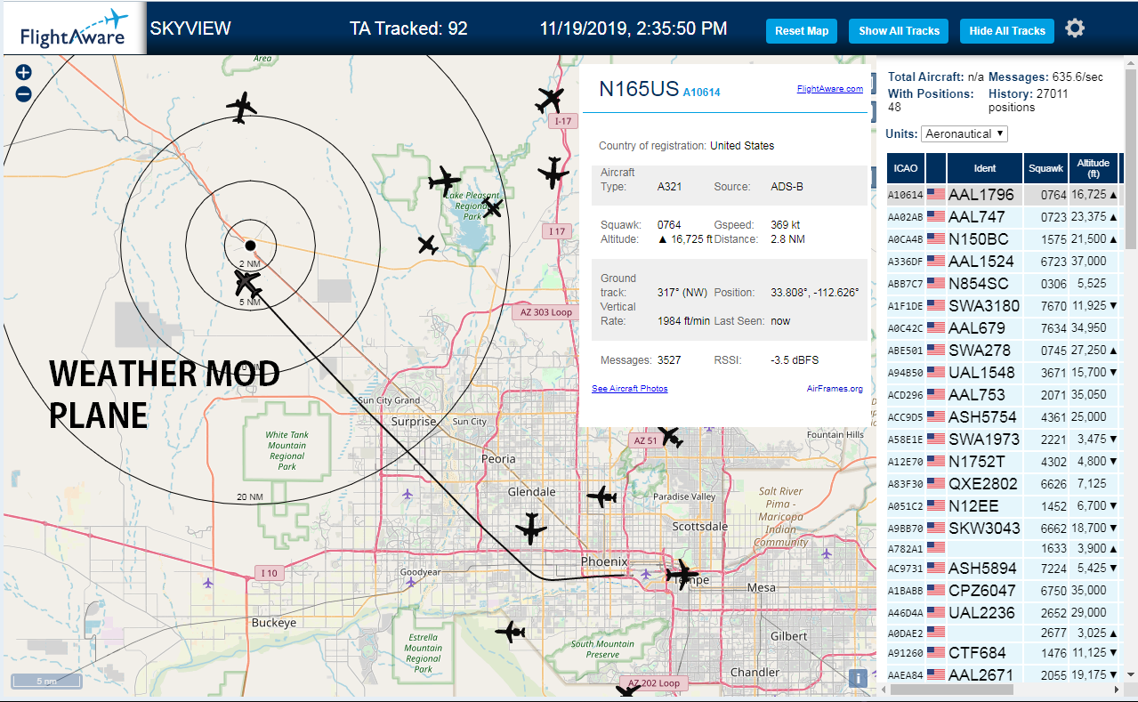
Task: Click the FlightAware logo
Action: (x=73, y=29)
